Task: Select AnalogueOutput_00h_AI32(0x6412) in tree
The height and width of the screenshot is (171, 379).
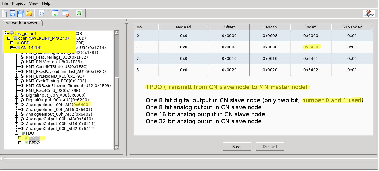Action: click(x=60, y=129)
